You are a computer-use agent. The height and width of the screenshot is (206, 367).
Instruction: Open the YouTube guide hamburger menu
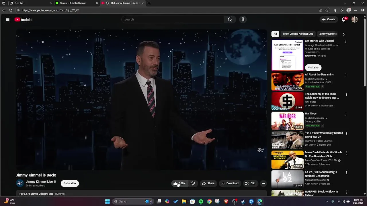(8, 19)
